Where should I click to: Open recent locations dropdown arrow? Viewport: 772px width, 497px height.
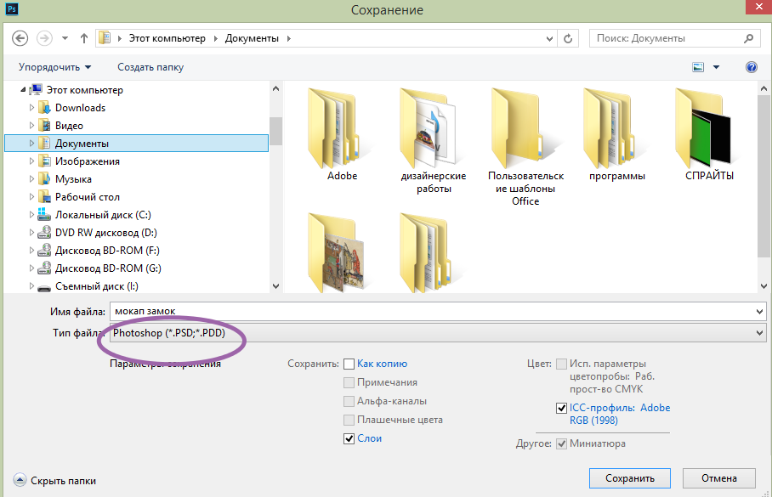pyautogui.click(x=65, y=38)
